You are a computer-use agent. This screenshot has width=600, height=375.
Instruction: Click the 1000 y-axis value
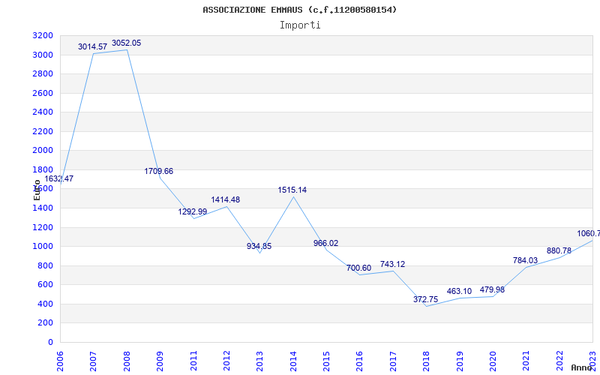pos(43,247)
